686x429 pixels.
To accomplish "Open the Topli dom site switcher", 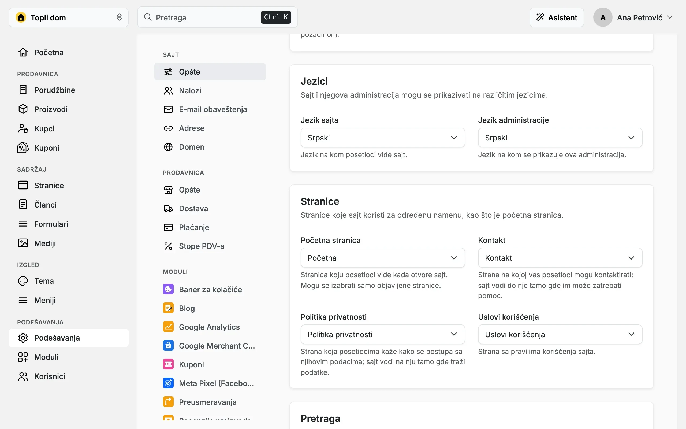I will click(x=69, y=17).
